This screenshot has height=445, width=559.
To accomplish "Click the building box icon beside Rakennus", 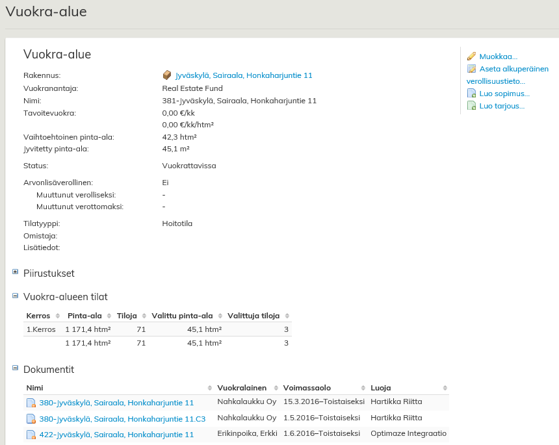I will click(x=167, y=75).
